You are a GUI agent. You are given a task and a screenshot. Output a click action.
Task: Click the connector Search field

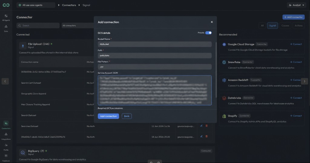point(38,25)
